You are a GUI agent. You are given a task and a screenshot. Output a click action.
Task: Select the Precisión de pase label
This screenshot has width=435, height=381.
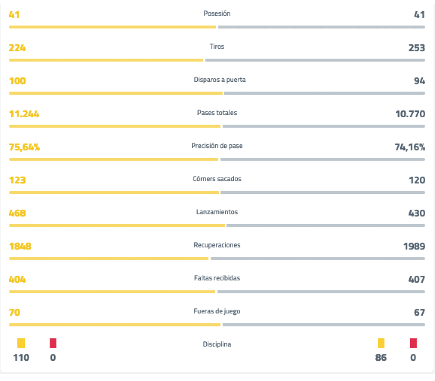(217, 146)
